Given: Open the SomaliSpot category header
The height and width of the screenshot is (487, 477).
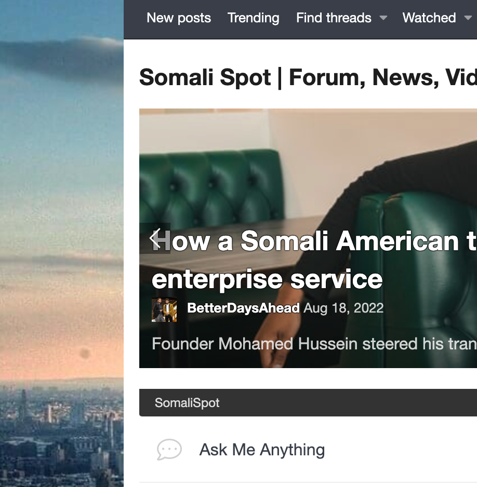Looking at the screenshot, I should (x=187, y=403).
